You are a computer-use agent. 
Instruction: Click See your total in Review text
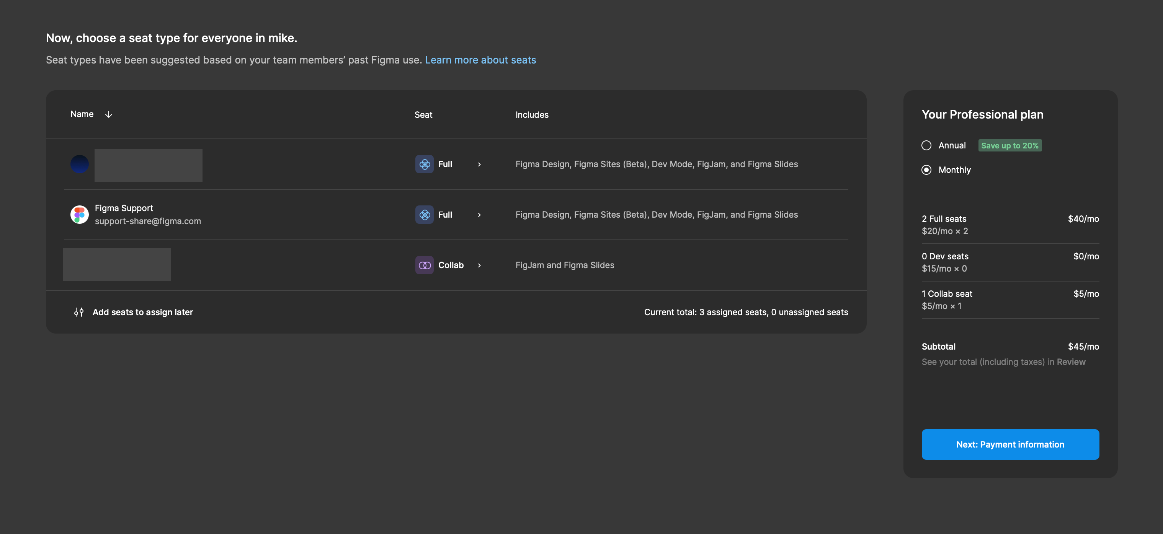[x=1004, y=362]
